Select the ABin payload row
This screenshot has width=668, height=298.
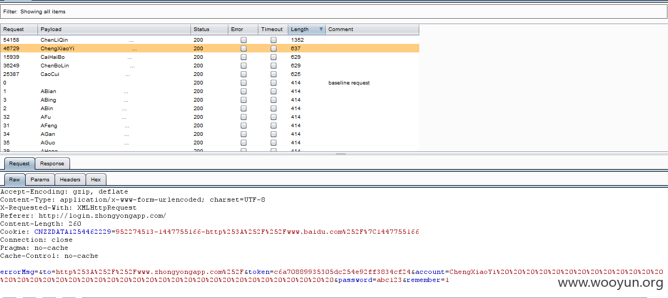pyautogui.click(x=210, y=109)
